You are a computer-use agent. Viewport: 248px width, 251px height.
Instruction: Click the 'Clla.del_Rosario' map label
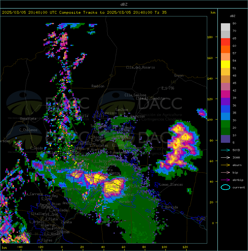pos(140,67)
